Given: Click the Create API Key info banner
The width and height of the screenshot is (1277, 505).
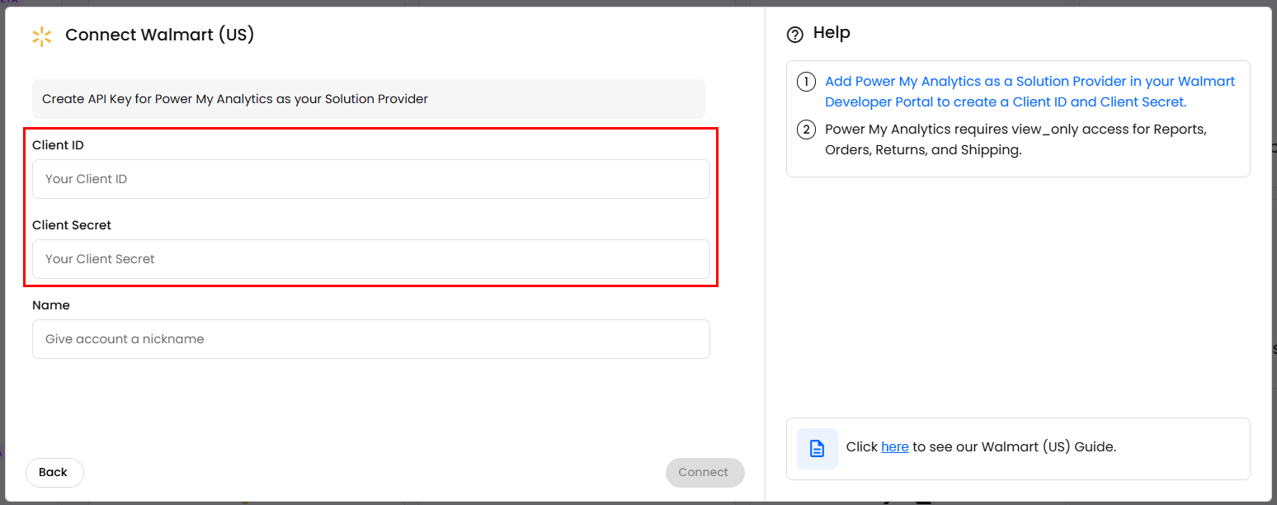Looking at the screenshot, I should pyautogui.click(x=368, y=99).
